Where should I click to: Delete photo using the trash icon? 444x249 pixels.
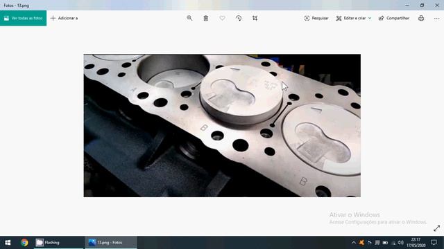[206, 18]
